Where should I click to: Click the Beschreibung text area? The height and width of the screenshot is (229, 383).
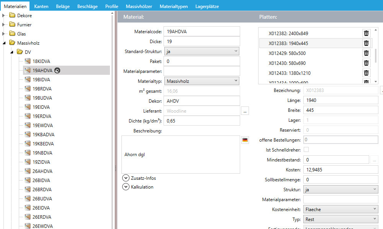[181, 155]
